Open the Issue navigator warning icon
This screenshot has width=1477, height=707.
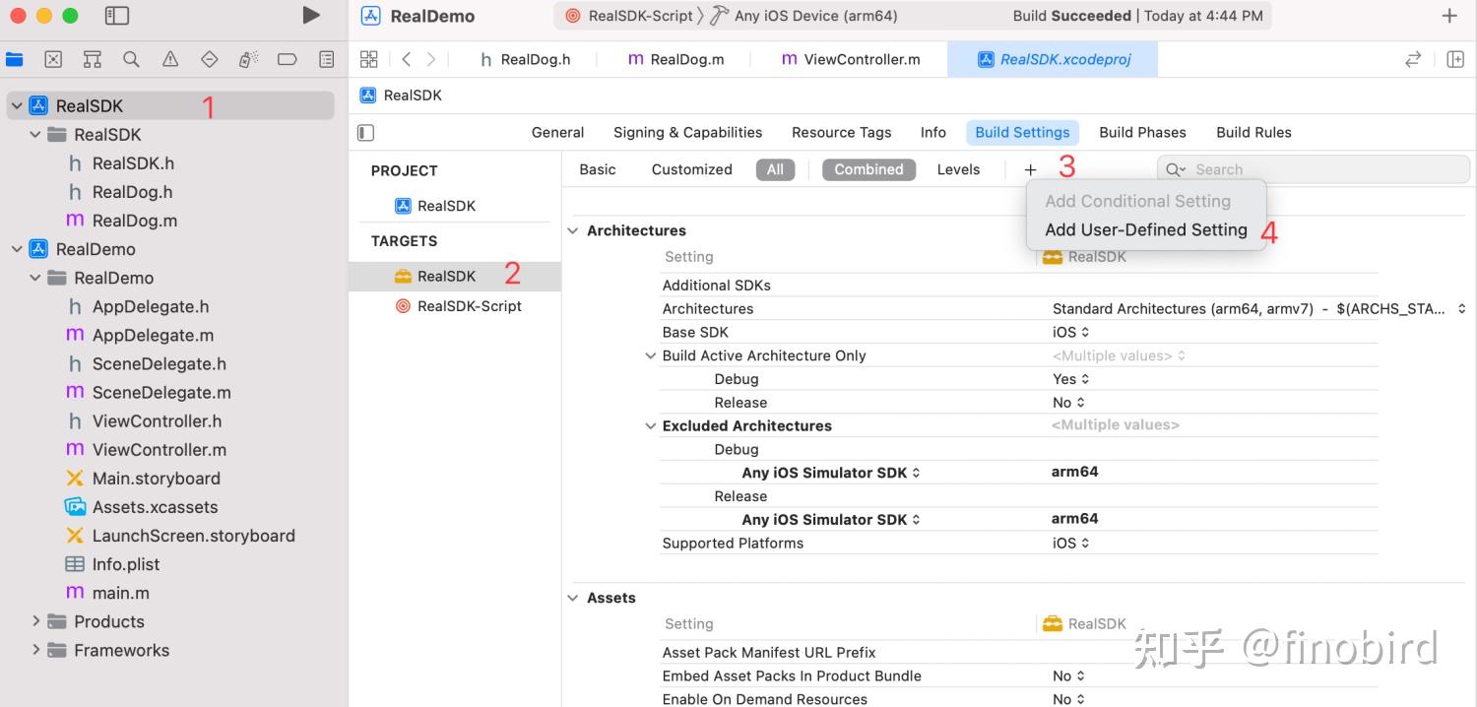[x=170, y=59]
